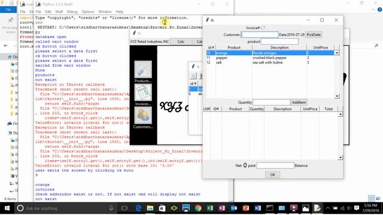
Task: Click the Total column header in invoice lines
Action: [329, 109]
